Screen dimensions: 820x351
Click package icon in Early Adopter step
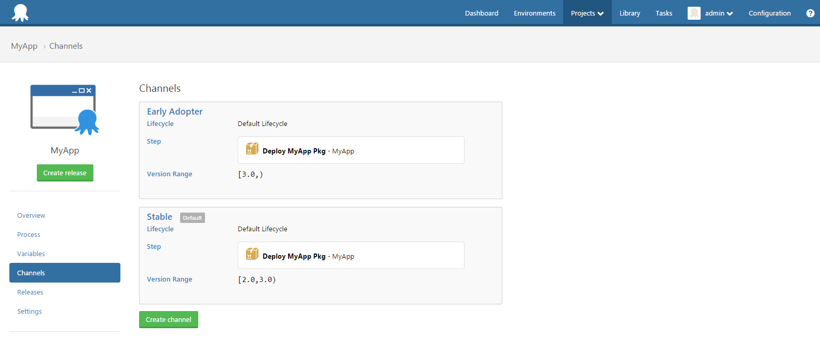(252, 149)
